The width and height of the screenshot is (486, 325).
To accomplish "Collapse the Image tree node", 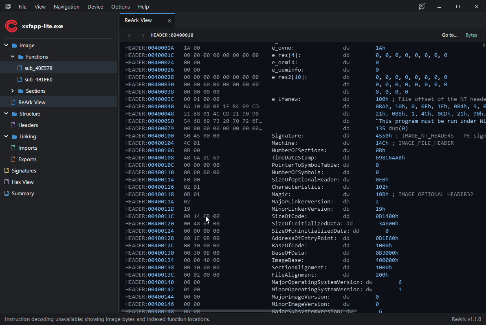I will 6,45.
